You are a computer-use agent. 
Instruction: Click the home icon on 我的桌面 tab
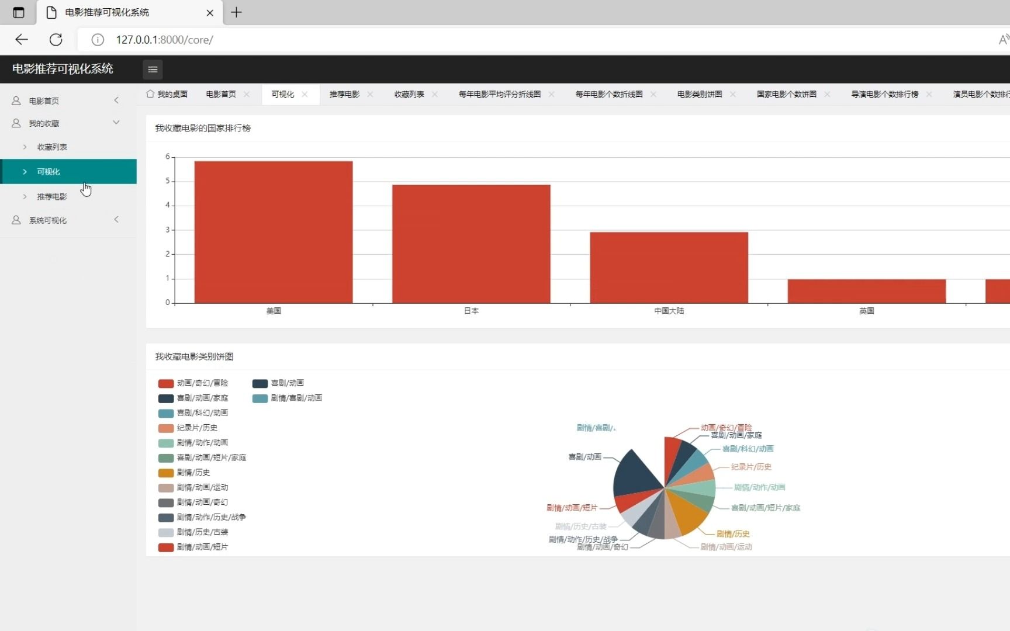(x=150, y=94)
